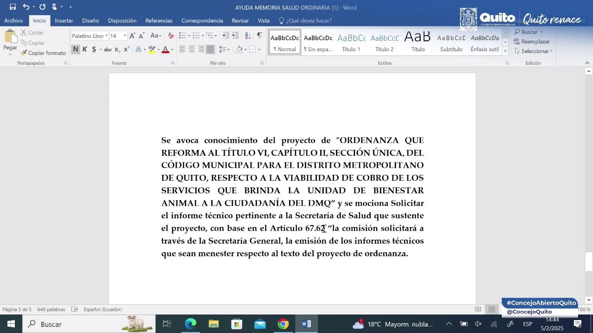This screenshot has height=333, width=593.
Task: Decrease paragraph indent
Action: [226, 36]
